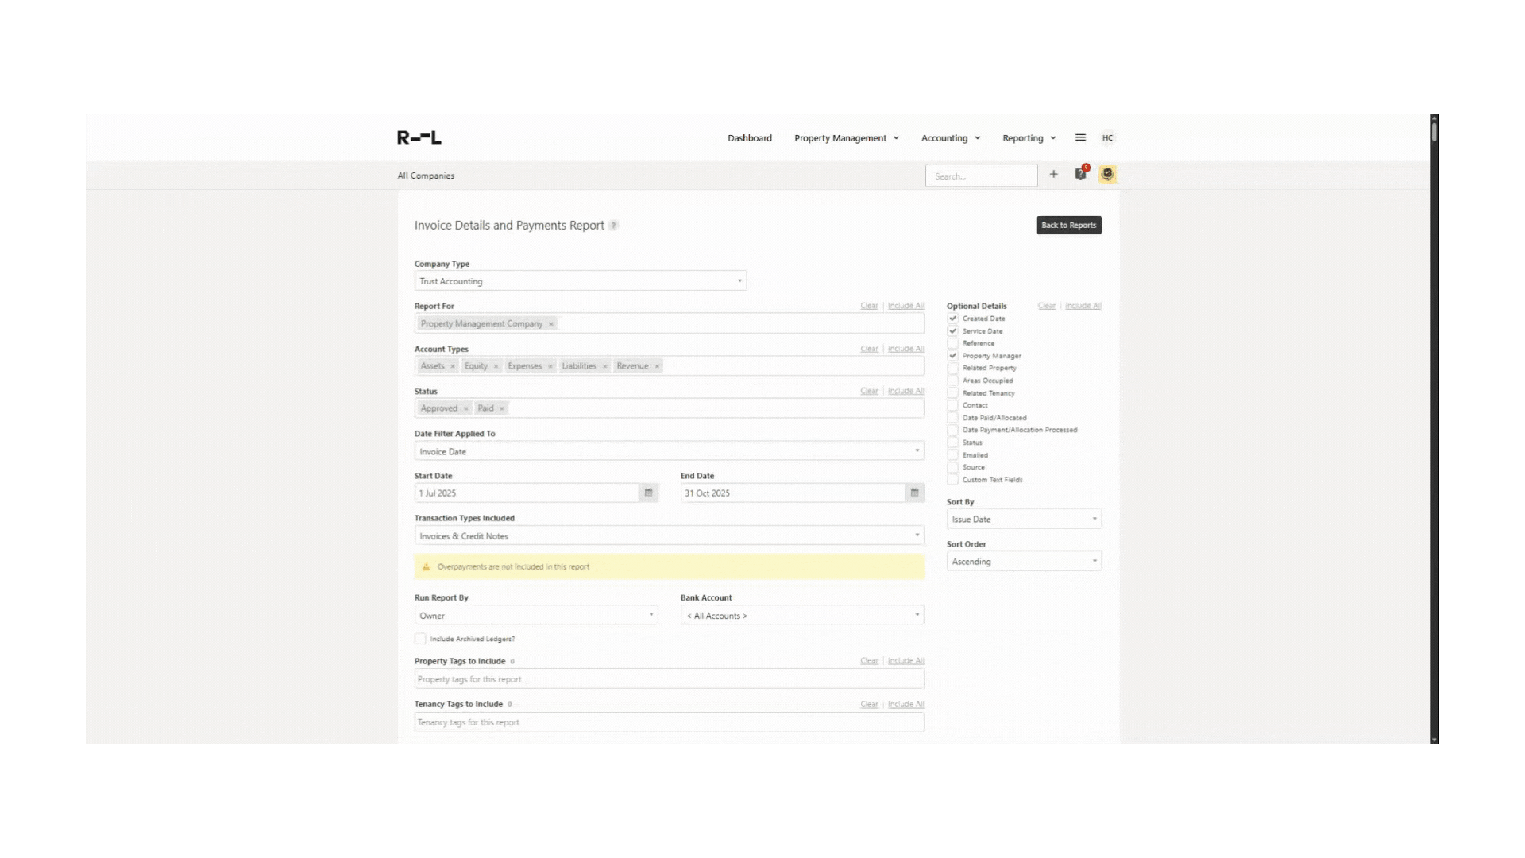Tick the Include Archived Ledgers checkbox
1525x858 pixels.
coord(420,639)
